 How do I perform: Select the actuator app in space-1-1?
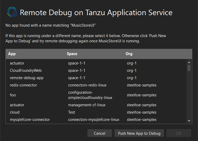[17, 63]
